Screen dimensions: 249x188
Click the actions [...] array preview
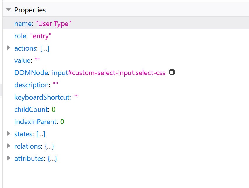[x=45, y=48]
